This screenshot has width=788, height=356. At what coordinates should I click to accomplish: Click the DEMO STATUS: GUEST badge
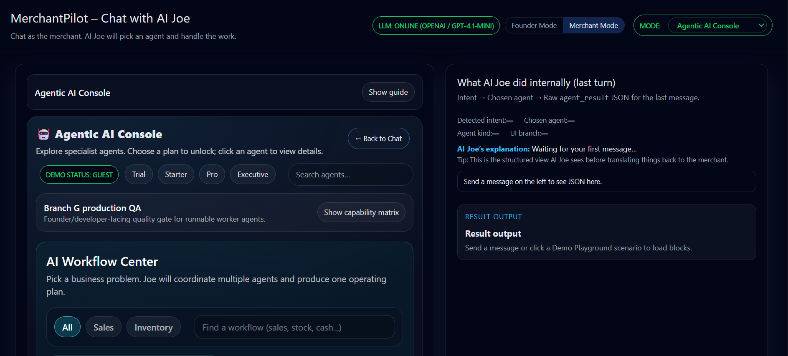pyautogui.click(x=79, y=174)
